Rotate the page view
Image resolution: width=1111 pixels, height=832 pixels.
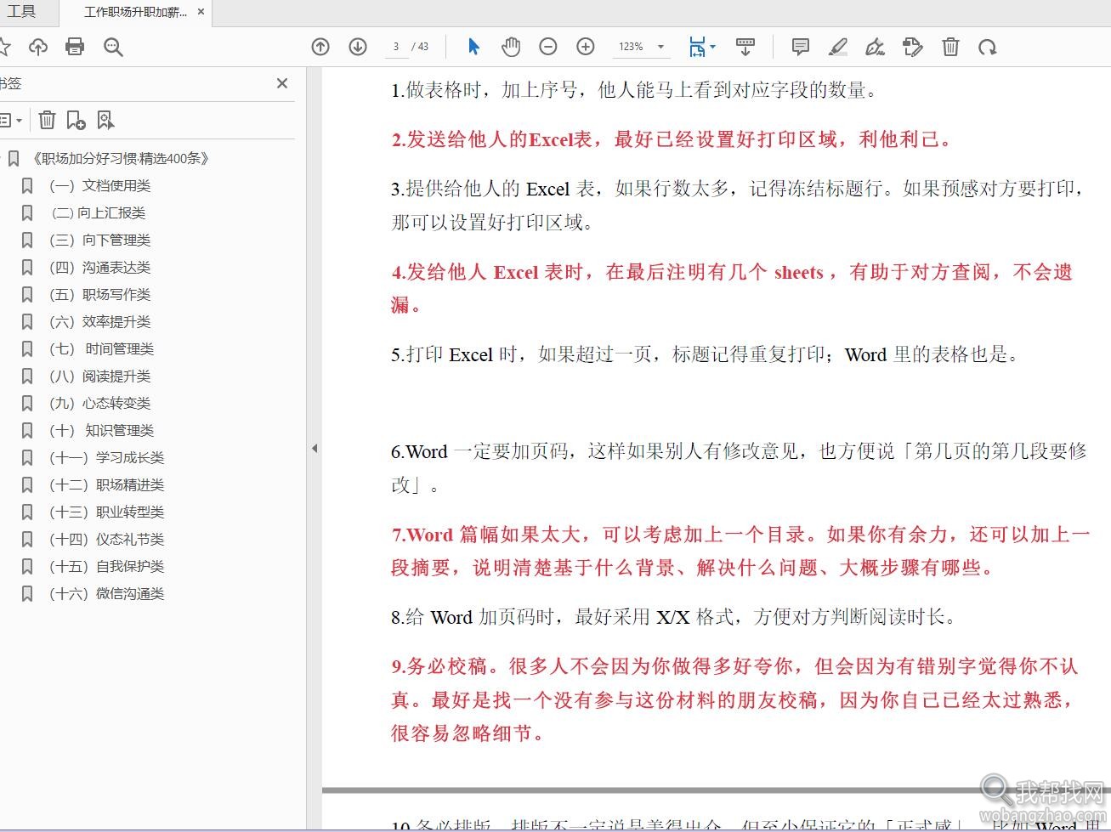(x=987, y=47)
